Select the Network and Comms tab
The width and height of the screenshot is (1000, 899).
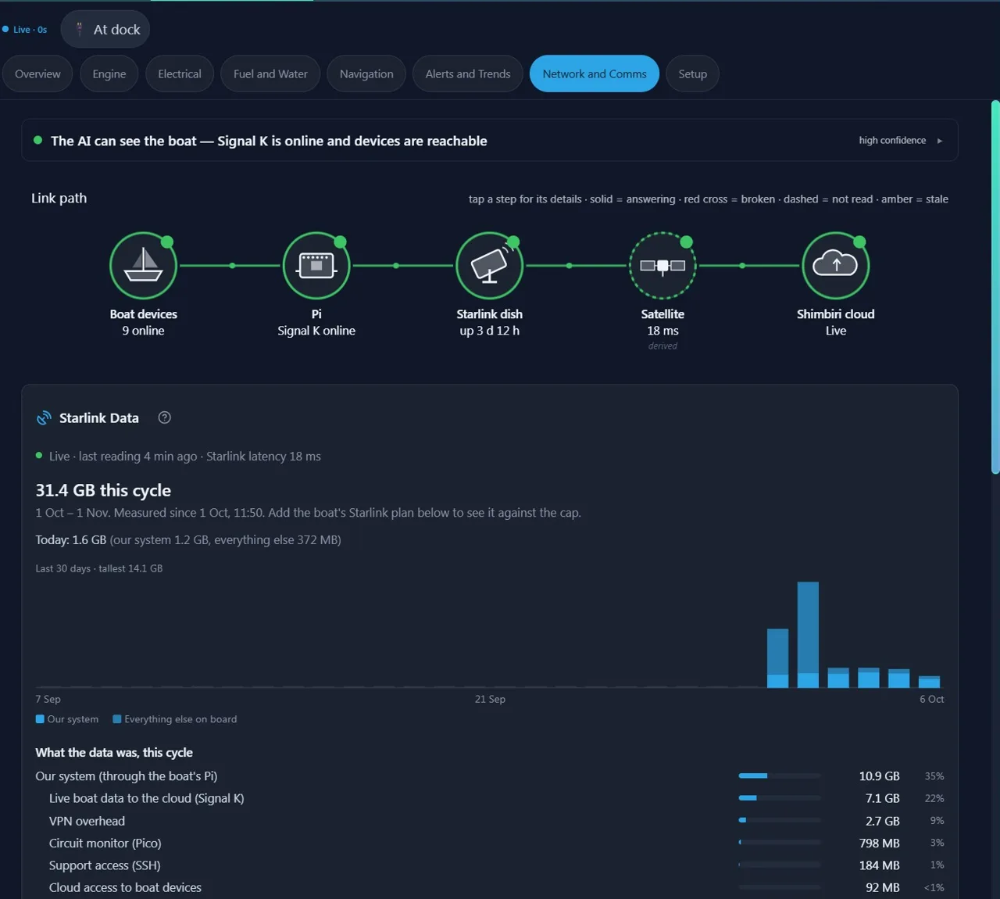pos(595,73)
